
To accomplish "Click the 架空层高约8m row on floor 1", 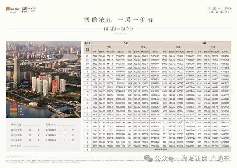I will click(161, 150).
